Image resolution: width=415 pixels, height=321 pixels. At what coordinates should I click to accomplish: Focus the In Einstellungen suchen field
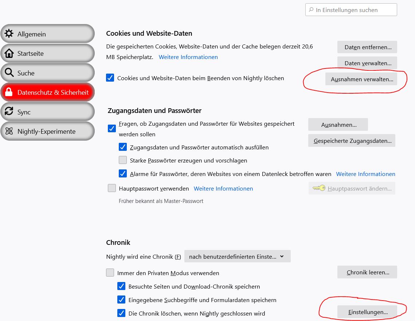click(x=355, y=10)
